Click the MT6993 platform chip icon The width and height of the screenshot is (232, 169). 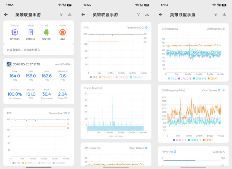[x=14, y=32]
